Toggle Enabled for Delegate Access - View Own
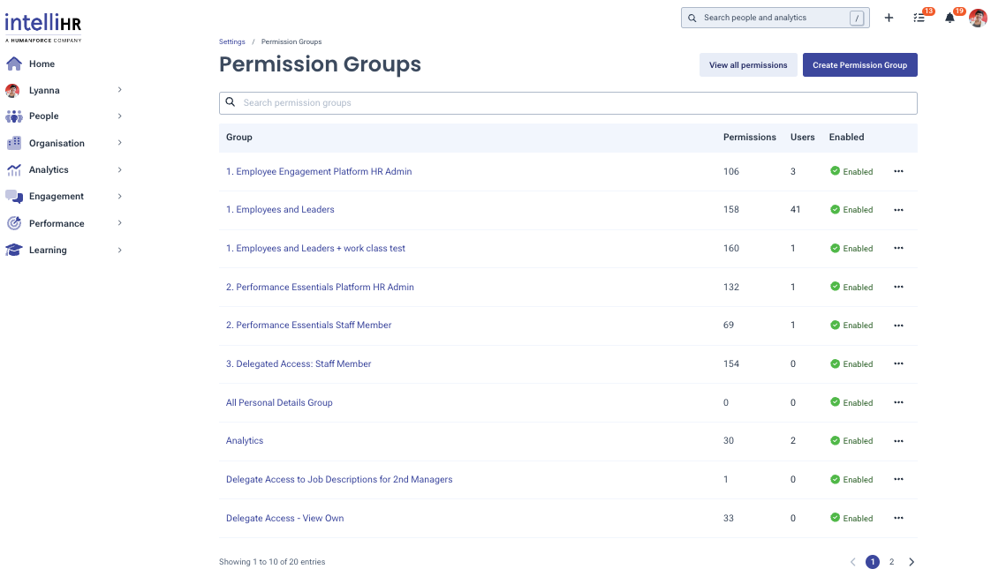 [851, 518]
